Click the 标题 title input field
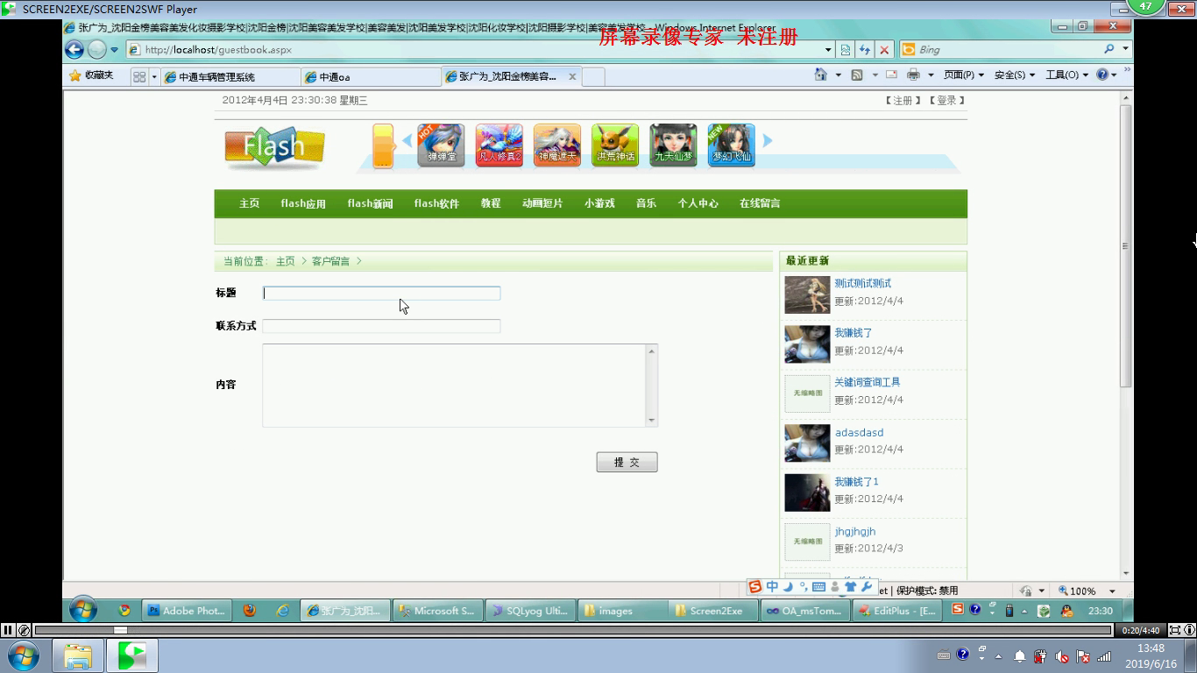The image size is (1197, 673). click(382, 293)
